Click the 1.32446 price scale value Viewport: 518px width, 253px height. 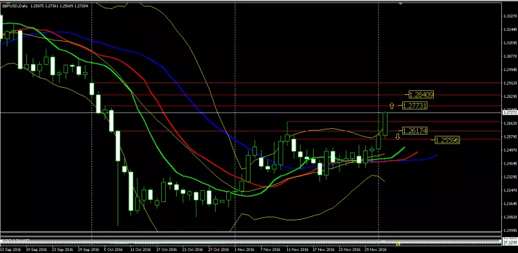point(510,29)
